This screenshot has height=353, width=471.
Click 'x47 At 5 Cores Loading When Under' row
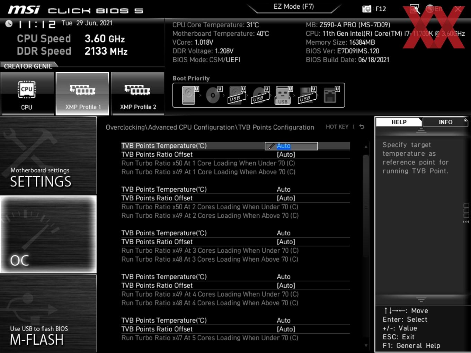pyautogui.click(x=210, y=338)
